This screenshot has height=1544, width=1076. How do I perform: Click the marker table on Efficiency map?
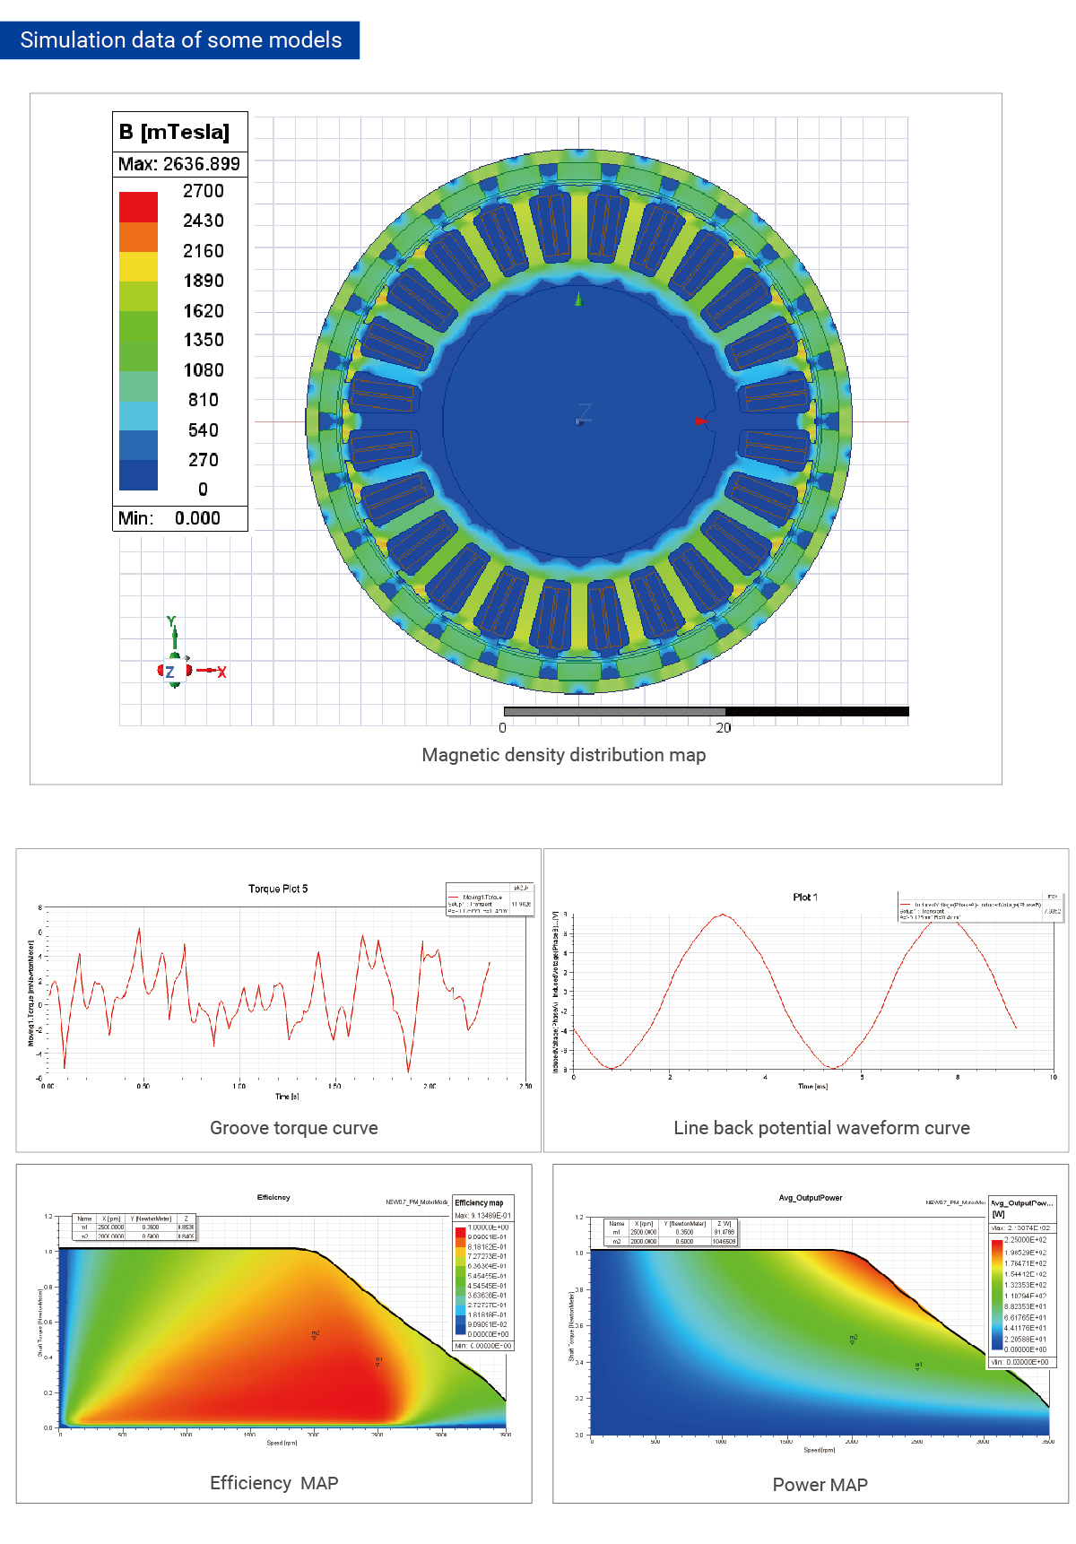(134, 1227)
